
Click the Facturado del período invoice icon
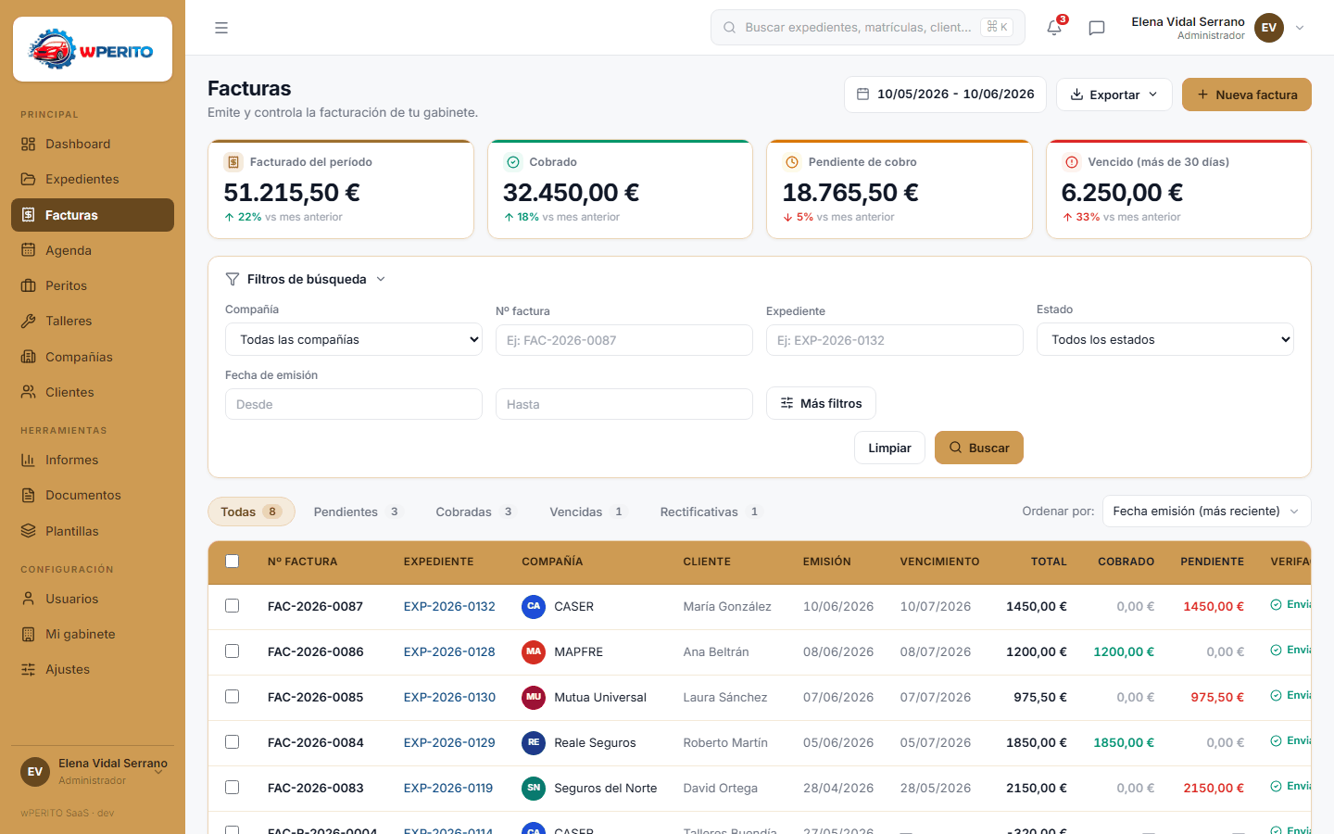click(233, 162)
